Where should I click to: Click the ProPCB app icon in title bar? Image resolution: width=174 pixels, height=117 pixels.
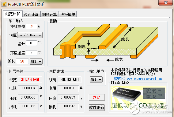[4, 4]
